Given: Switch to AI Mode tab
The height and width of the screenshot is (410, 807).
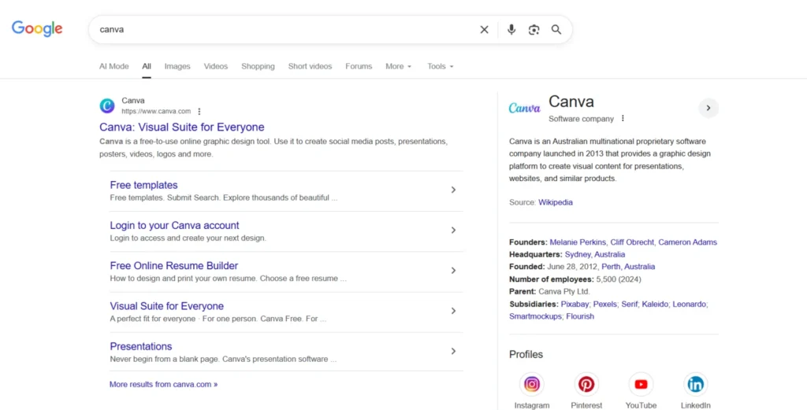Looking at the screenshot, I should pos(113,66).
